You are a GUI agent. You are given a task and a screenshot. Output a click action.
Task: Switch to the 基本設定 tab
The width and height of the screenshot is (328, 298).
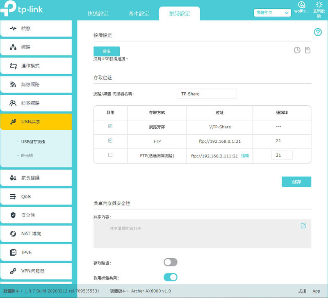coord(139,14)
